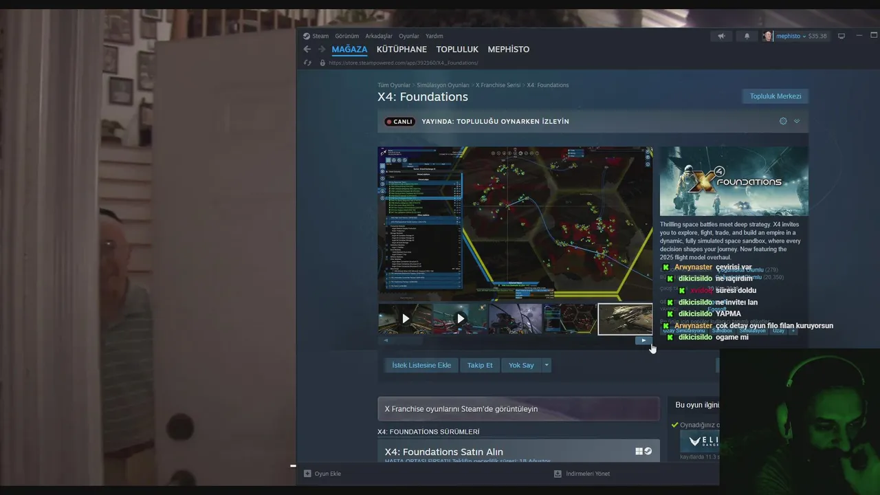Screen dimensions: 880x495
Task: Select the cockpit screenshot thumbnail
Action: coord(515,318)
